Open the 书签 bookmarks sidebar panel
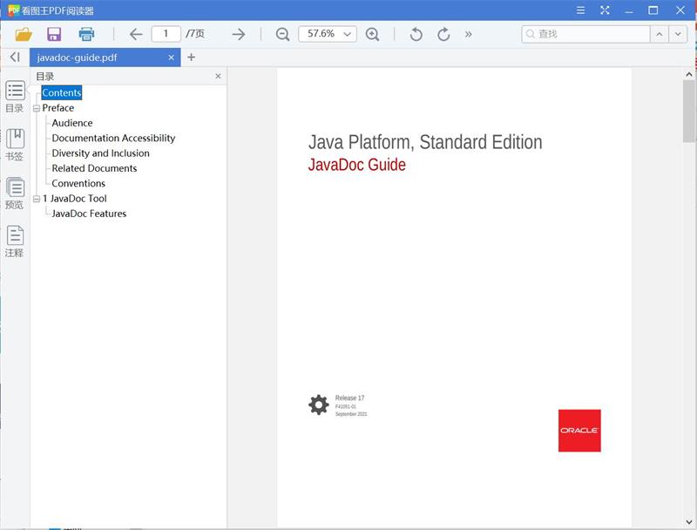This screenshot has width=697, height=530. (15, 145)
